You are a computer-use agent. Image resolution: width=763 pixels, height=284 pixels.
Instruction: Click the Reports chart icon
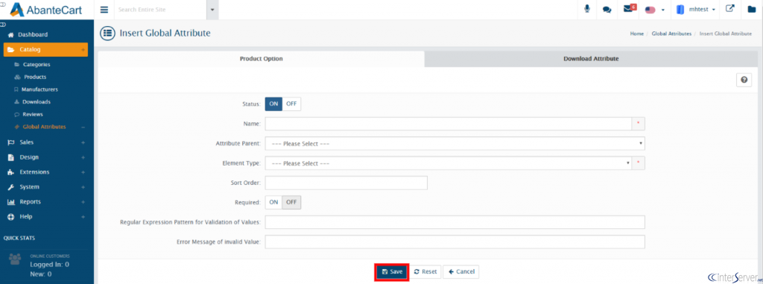(x=11, y=202)
